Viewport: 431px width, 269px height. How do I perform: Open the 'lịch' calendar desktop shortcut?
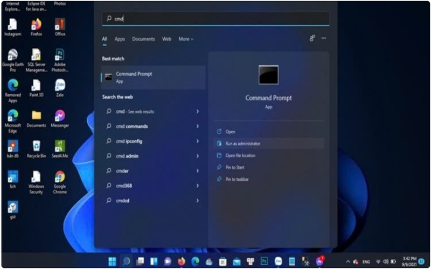click(x=12, y=180)
